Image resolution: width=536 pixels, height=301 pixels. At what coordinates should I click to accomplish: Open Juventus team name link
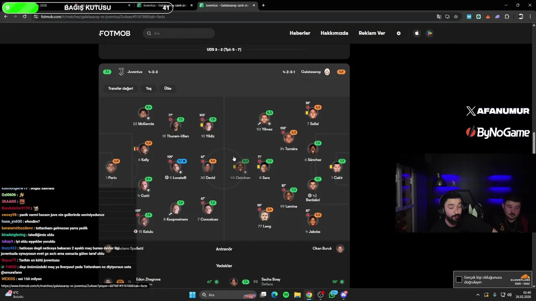point(135,72)
